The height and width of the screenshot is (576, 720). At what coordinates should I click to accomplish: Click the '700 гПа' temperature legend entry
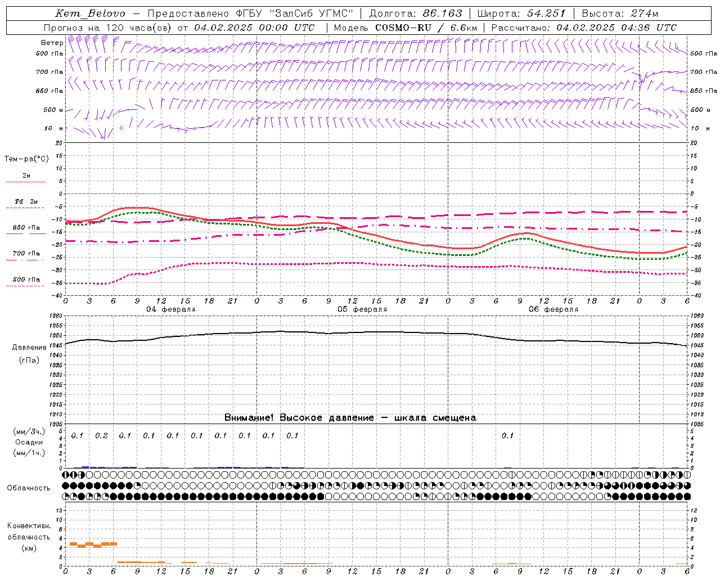(26, 253)
